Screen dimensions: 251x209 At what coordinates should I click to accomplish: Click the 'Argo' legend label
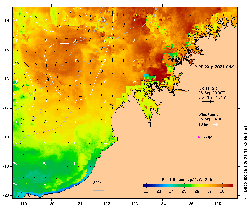[208, 137]
